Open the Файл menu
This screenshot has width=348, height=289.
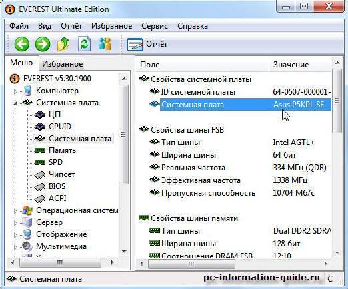tap(19, 26)
